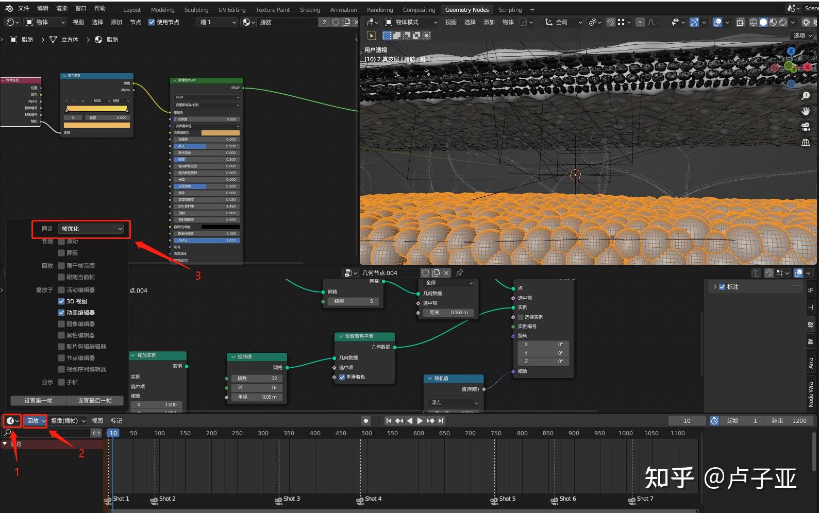
Task: Toggle viewport overlays icon
Action: 717,22
